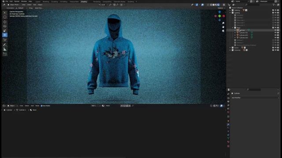Open the Select Box drag dropdown
This screenshot has width=282, height=158.
(39, 8)
